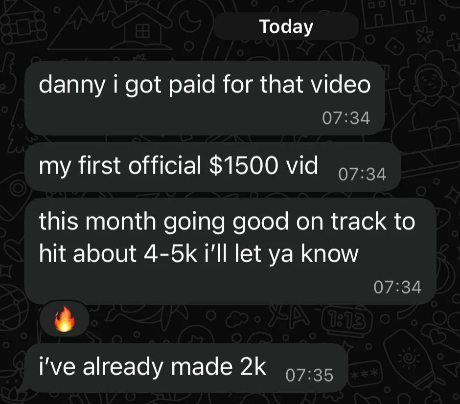The height and width of the screenshot is (404, 460).
Task: Click the timestamp beside "$1500 vid"
Action: pos(362,175)
